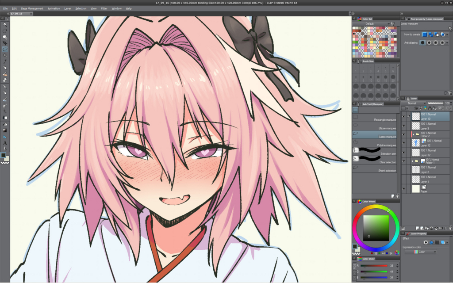
Task: Select Rectangle marquee sub tool
Action: click(x=374, y=118)
